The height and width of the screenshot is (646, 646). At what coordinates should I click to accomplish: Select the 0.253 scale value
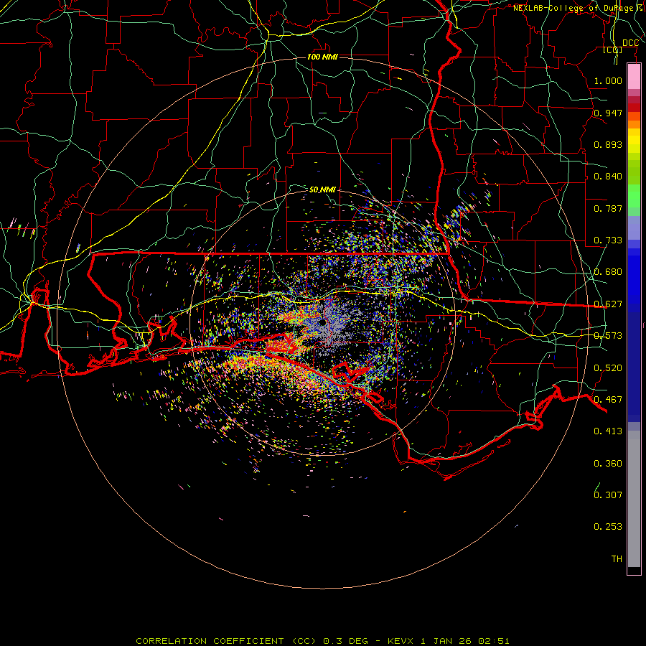pyautogui.click(x=608, y=527)
